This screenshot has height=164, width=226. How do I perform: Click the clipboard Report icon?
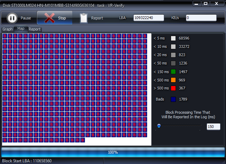coord(84,18)
